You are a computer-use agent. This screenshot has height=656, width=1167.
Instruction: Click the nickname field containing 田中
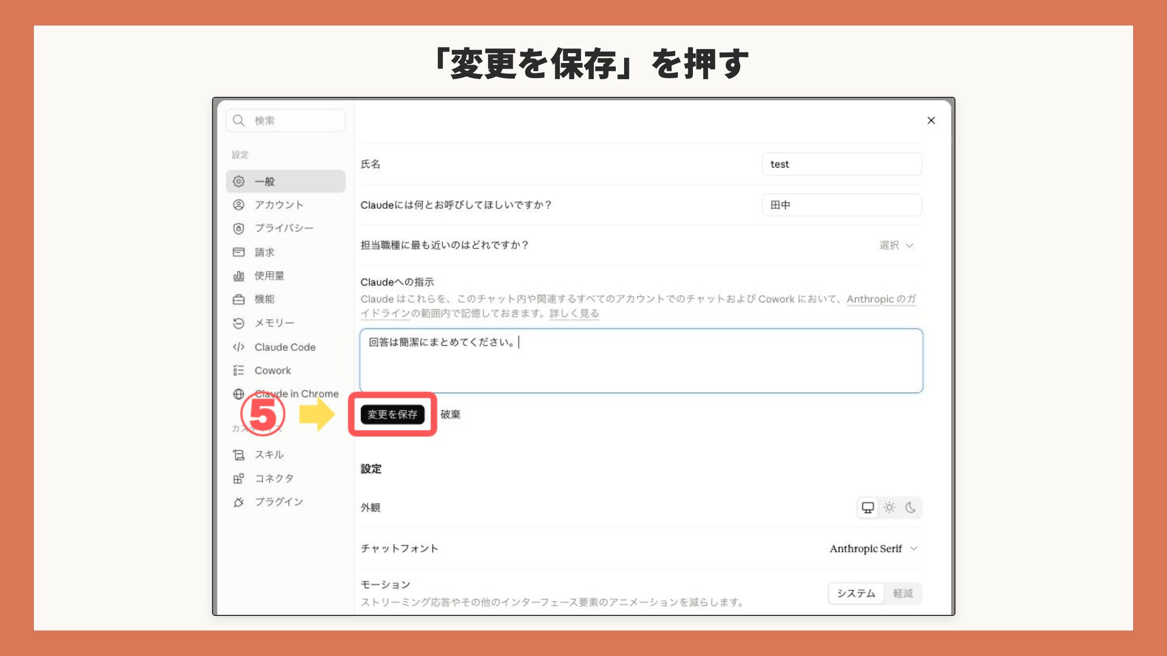842,205
